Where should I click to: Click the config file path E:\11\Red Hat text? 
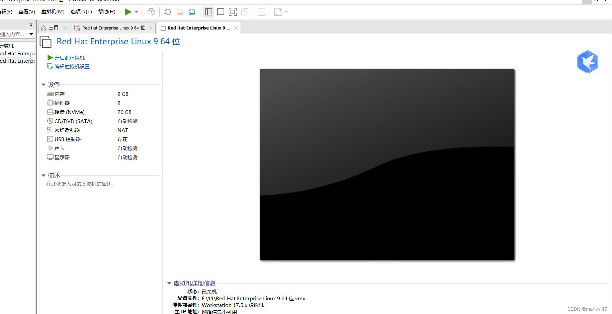coord(253,299)
